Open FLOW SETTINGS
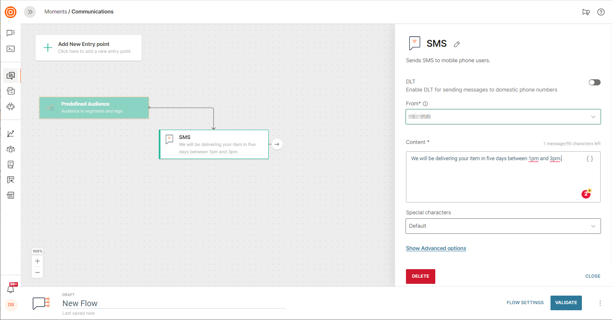The height and width of the screenshot is (320, 612). [525, 303]
